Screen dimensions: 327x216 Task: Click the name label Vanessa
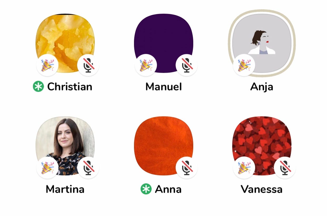tap(262, 189)
